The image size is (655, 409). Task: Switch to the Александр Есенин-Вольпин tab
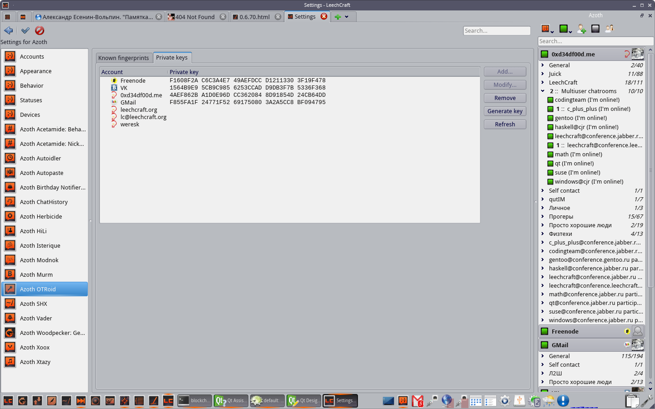click(99, 17)
